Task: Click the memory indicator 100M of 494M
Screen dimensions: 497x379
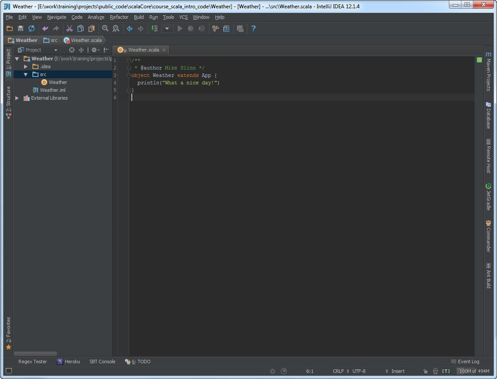Action: click(474, 371)
